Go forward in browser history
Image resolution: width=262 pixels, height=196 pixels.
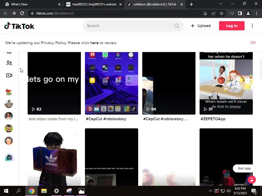click(x=14, y=13)
